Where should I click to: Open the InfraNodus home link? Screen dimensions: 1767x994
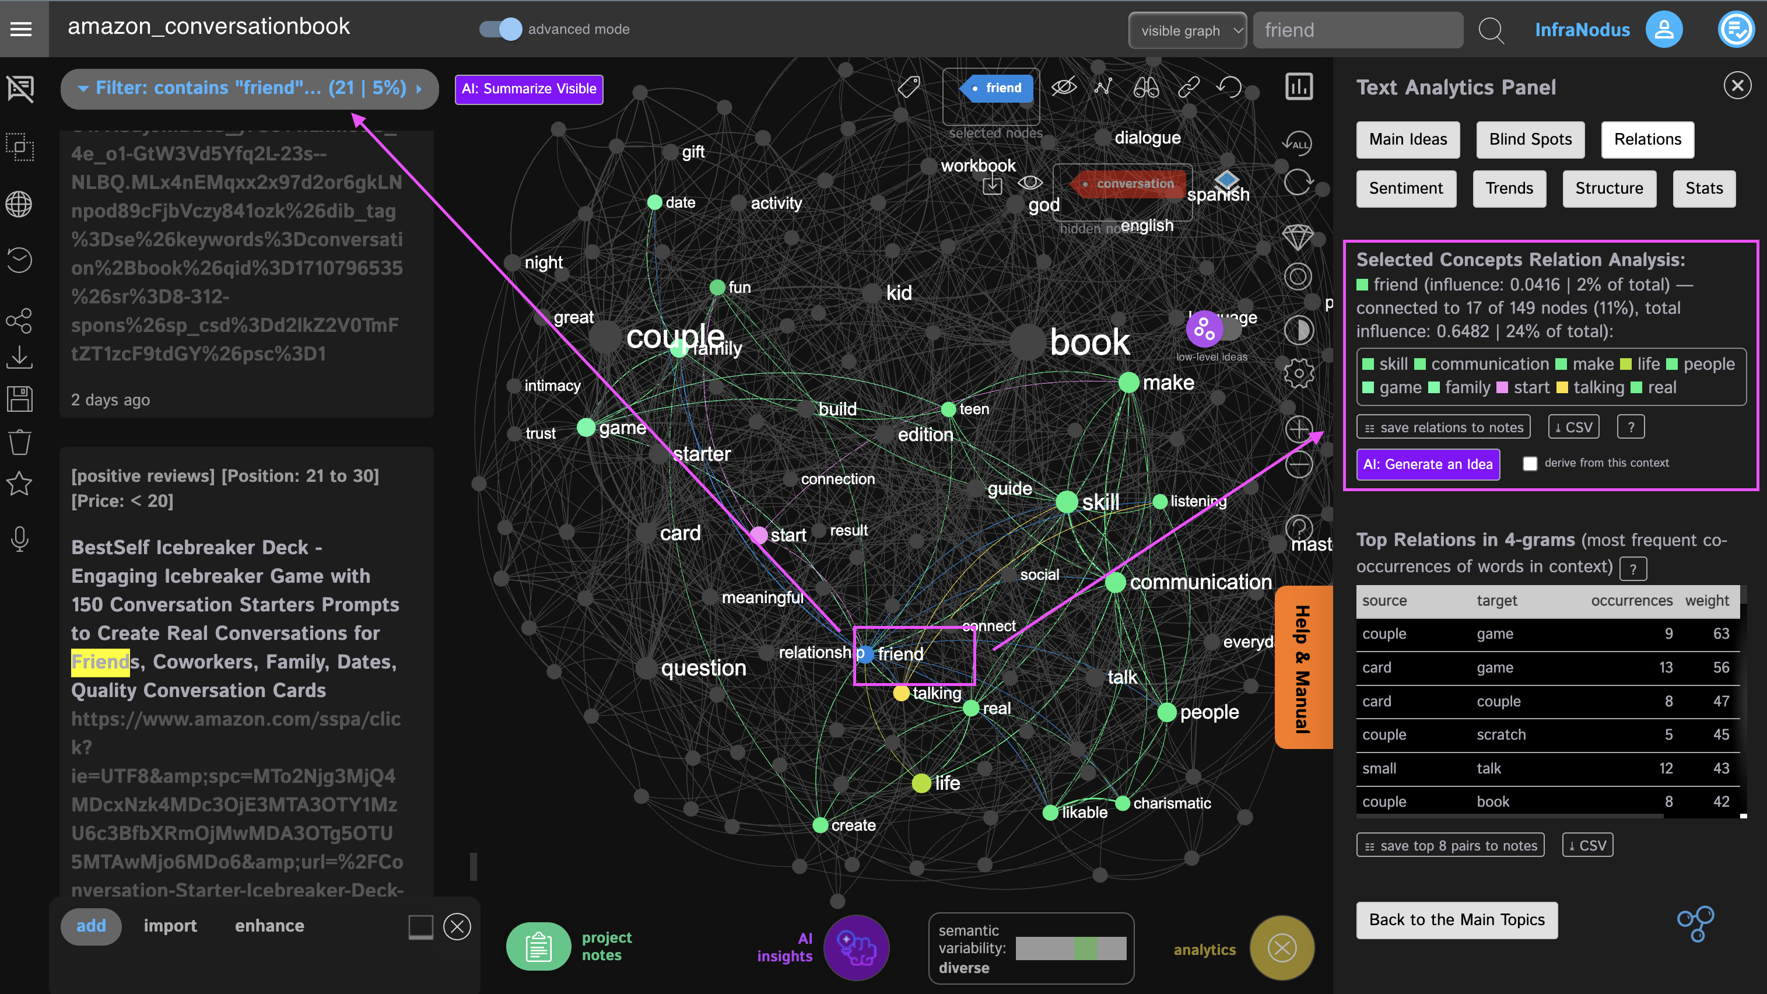point(1582,30)
